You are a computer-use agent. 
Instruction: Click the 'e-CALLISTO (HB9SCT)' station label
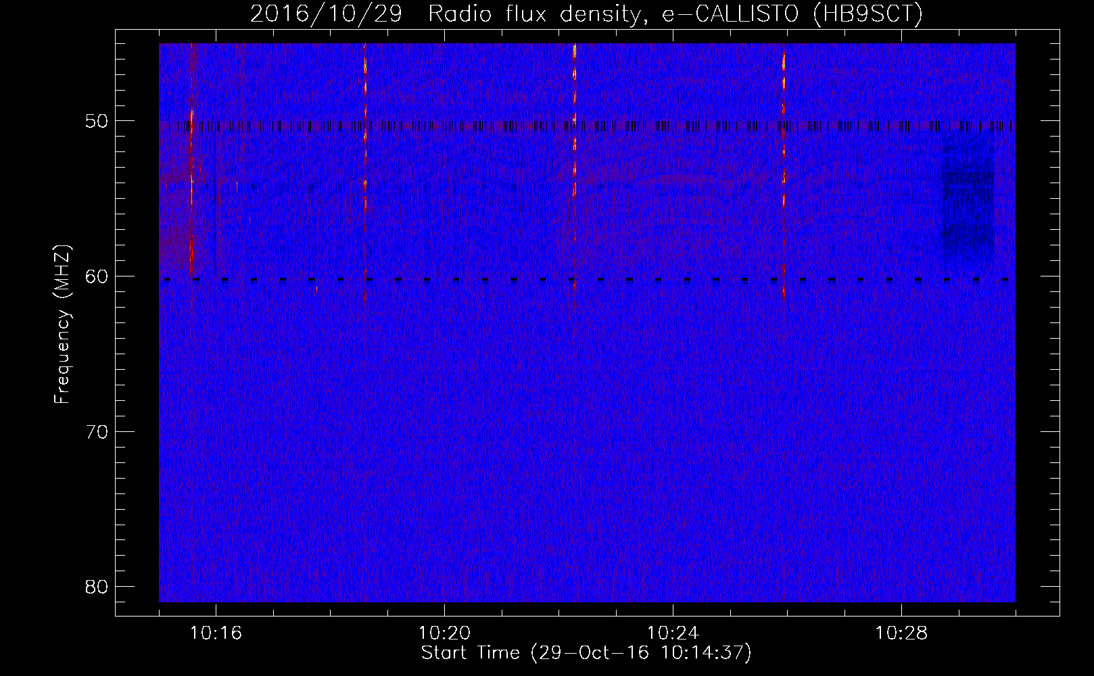792,14
